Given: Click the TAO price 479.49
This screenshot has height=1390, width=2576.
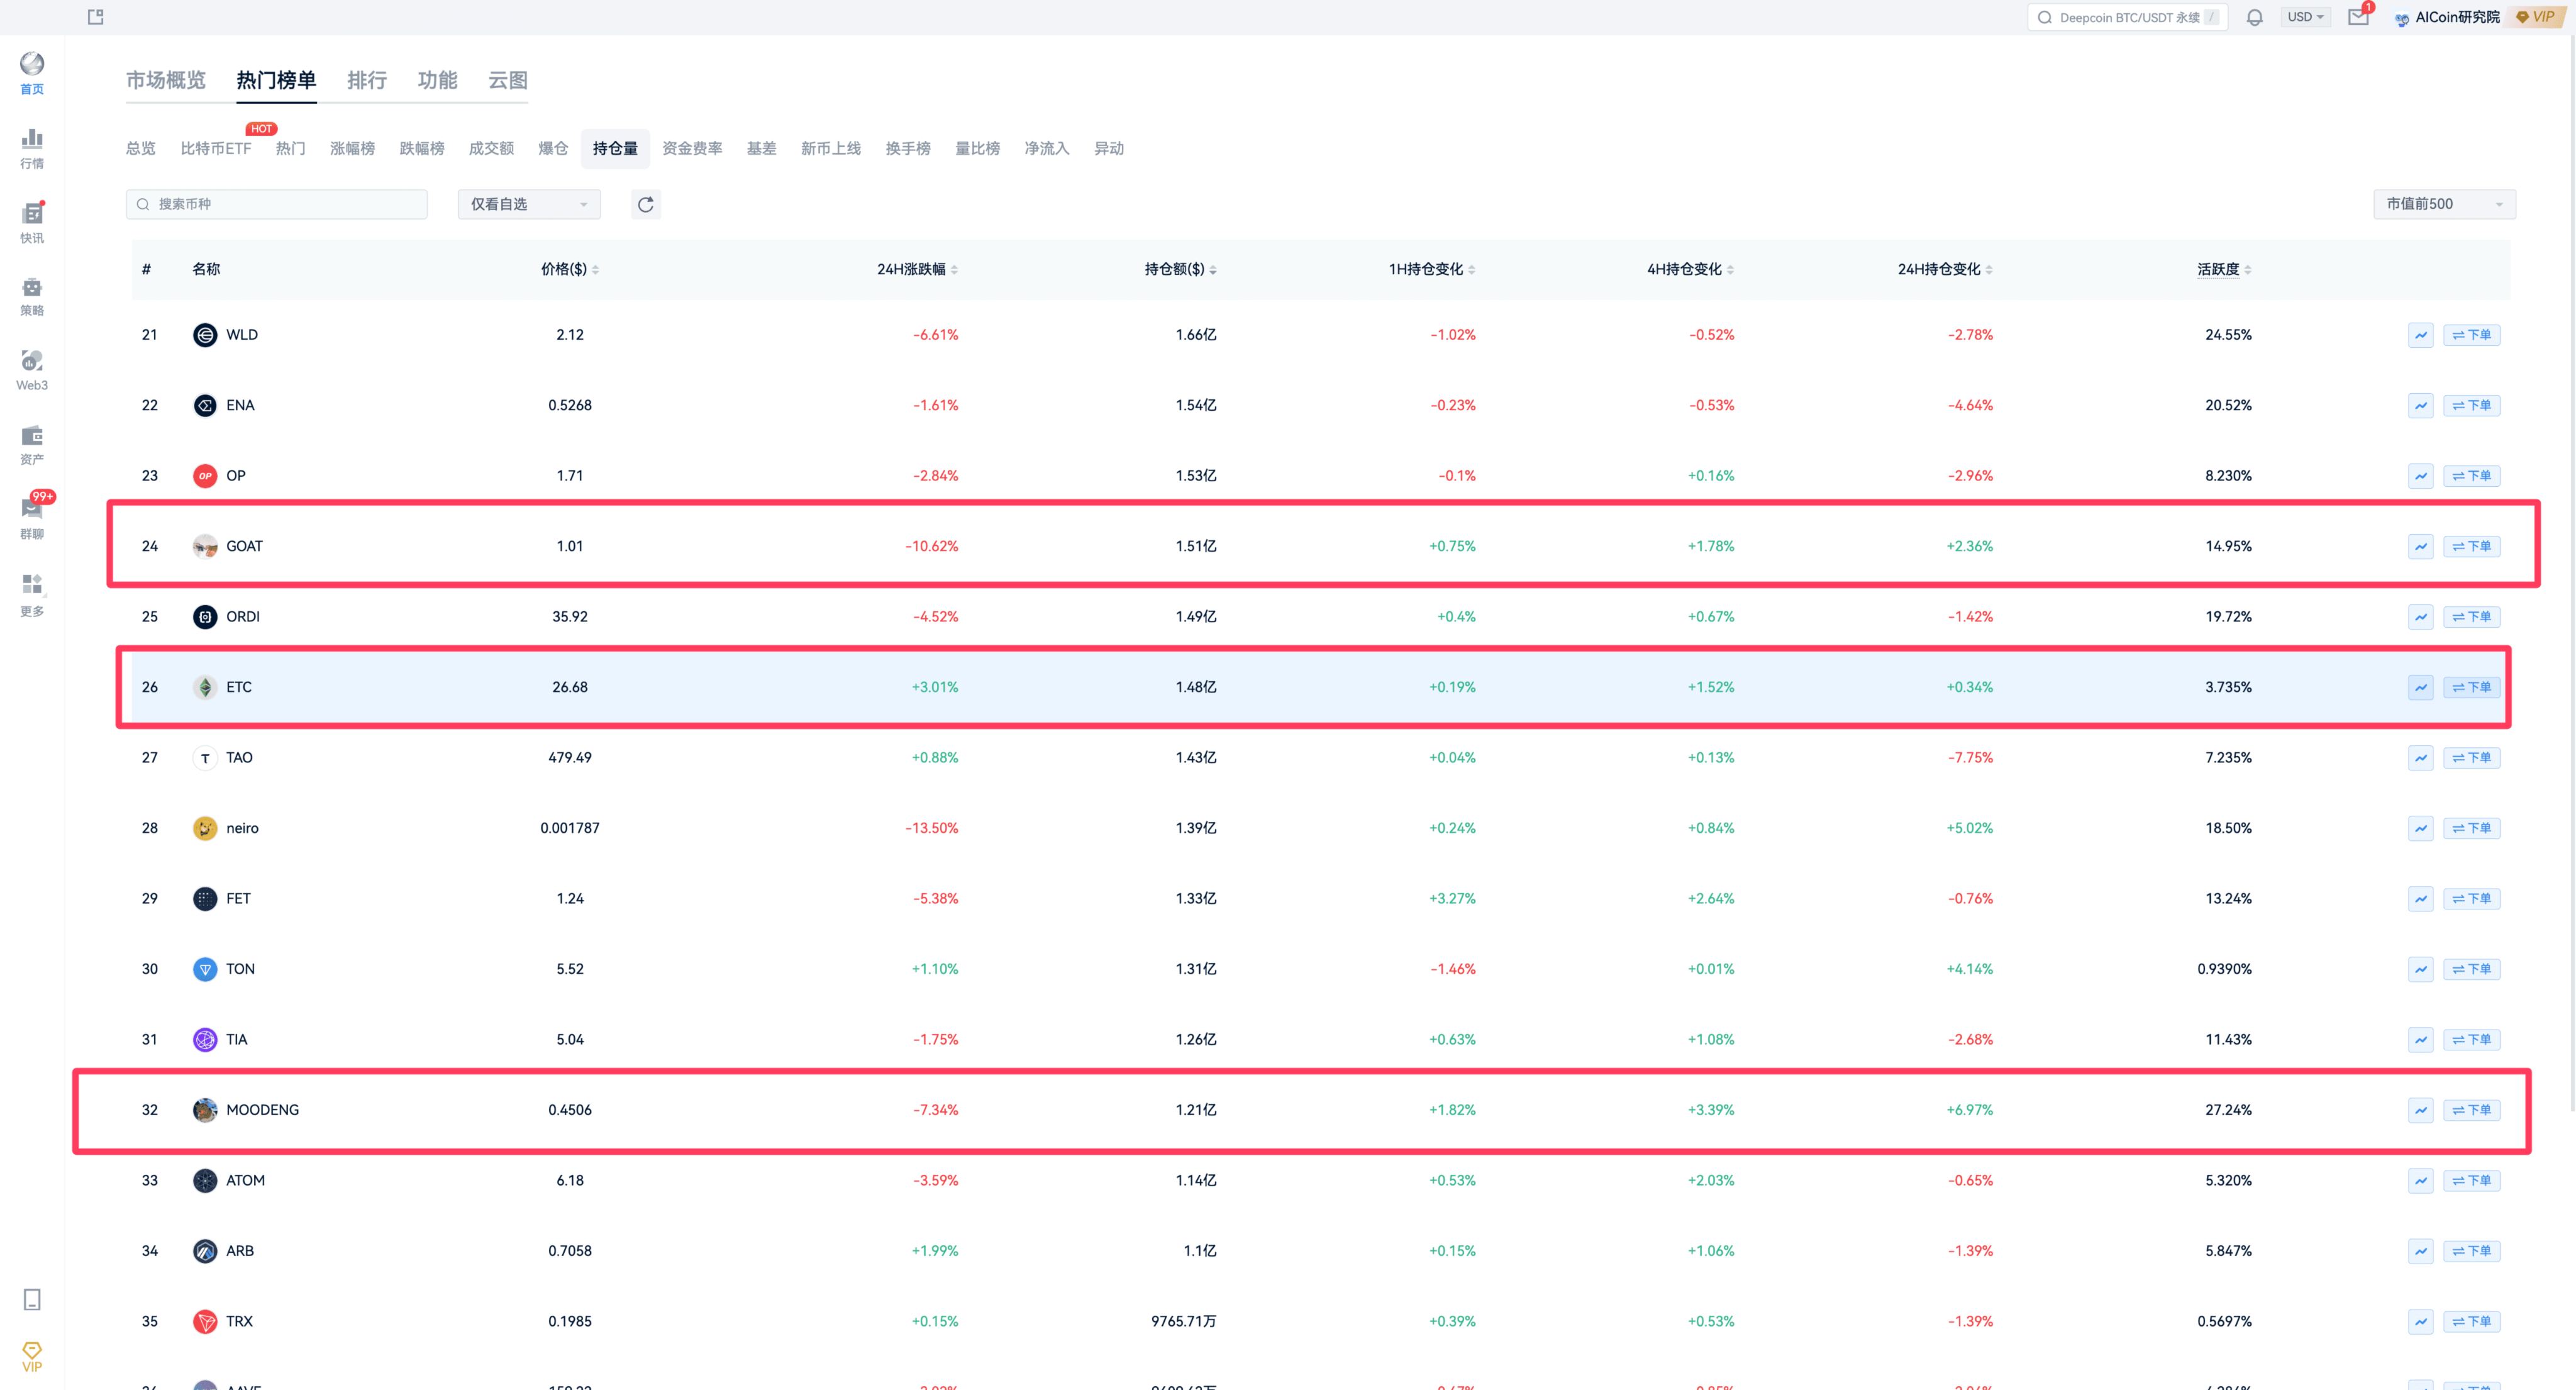Looking at the screenshot, I should (570, 758).
